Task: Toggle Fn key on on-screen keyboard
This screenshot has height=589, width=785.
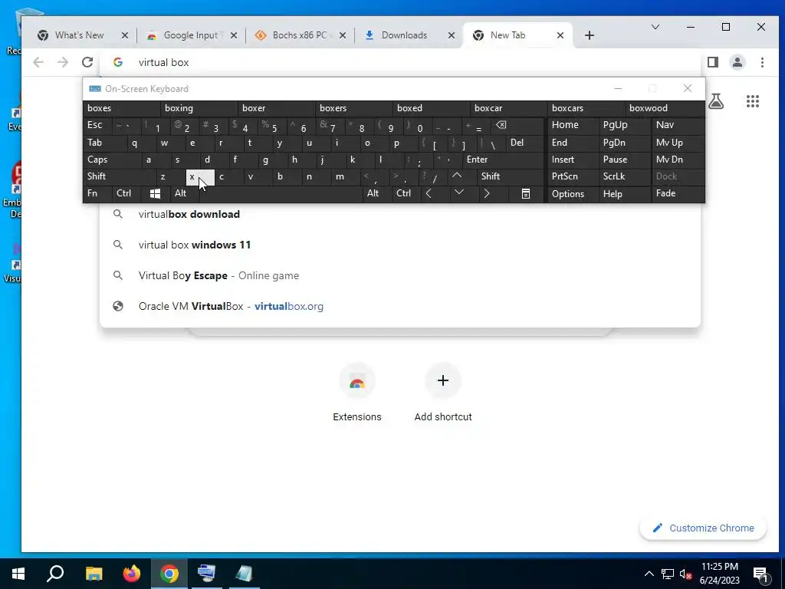Action: (x=97, y=193)
